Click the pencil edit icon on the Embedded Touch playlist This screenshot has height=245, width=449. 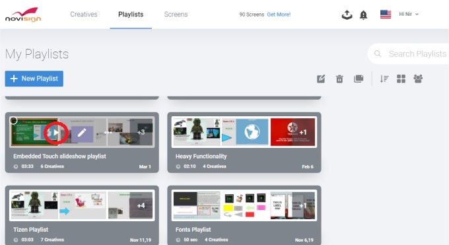tap(82, 132)
